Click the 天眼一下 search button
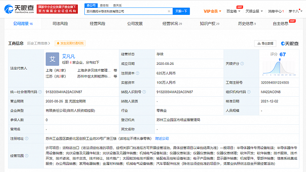 click(x=181, y=11)
